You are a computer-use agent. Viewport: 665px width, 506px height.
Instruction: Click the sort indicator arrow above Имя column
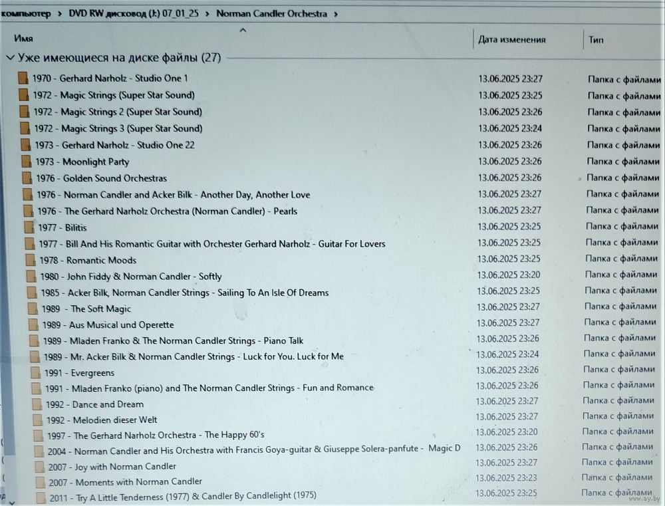click(x=243, y=30)
